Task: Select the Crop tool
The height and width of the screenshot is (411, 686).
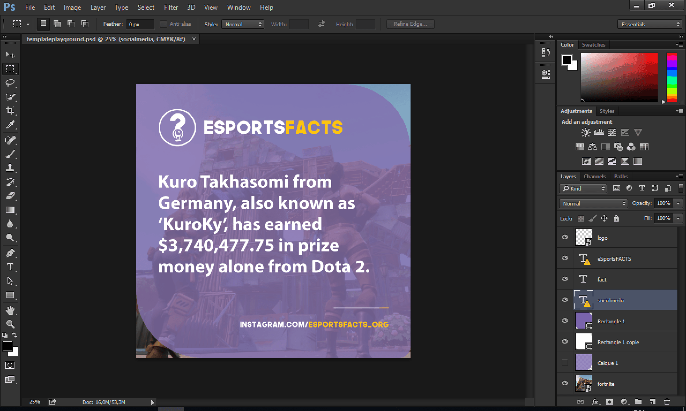Action: pyautogui.click(x=10, y=111)
